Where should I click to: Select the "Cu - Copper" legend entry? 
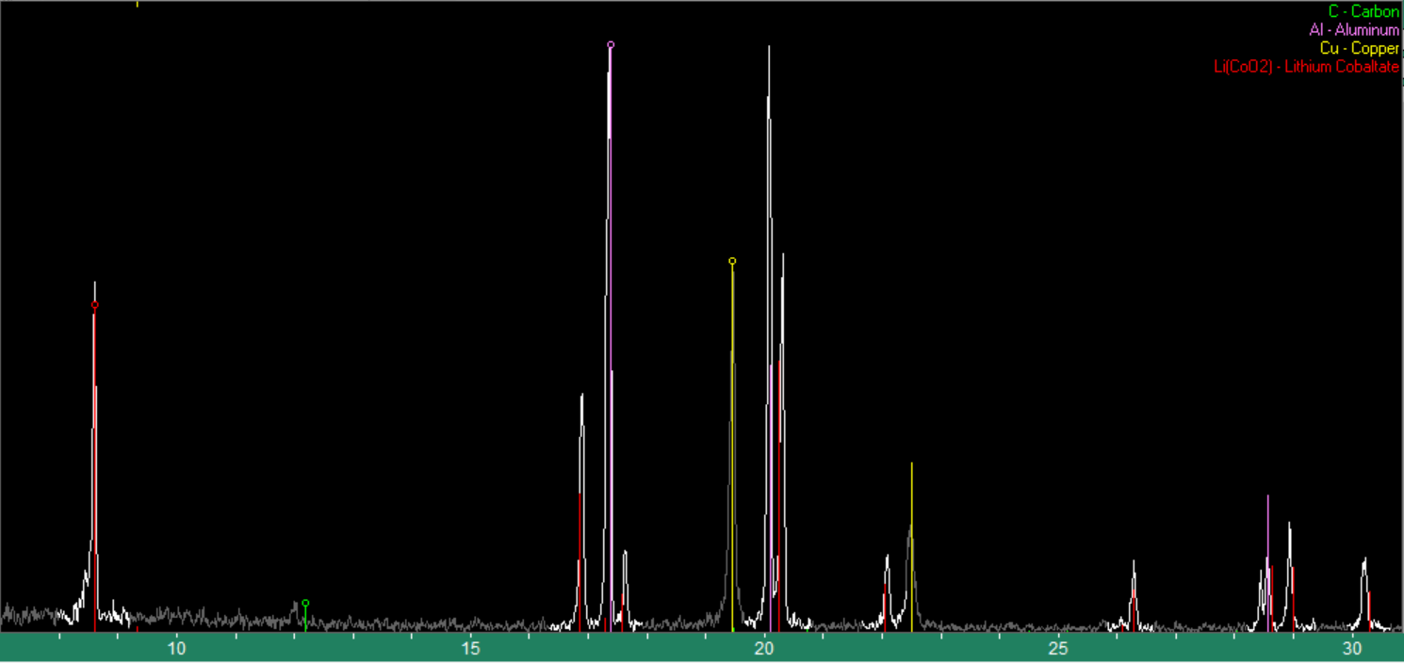coord(1360,48)
